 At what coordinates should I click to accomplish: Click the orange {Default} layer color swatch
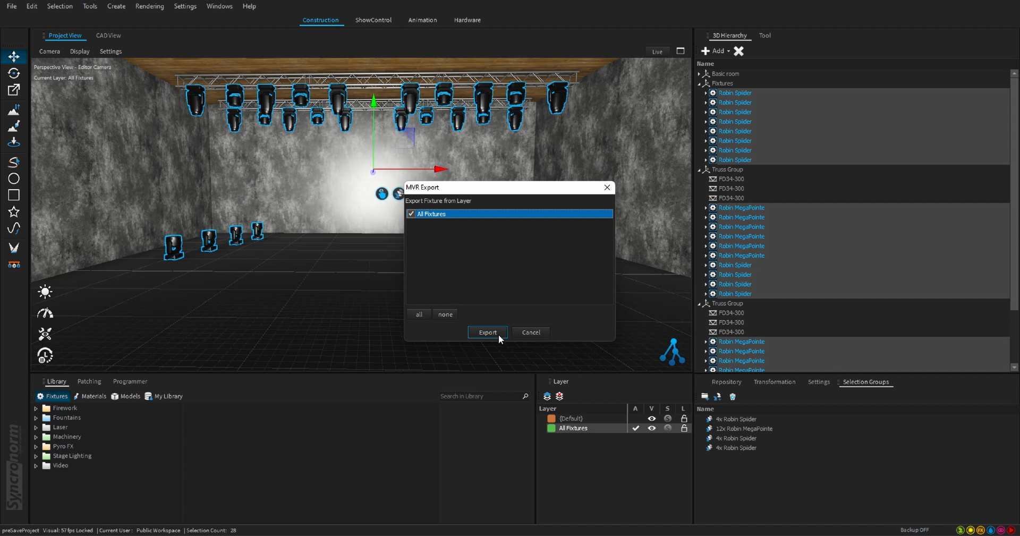click(551, 419)
